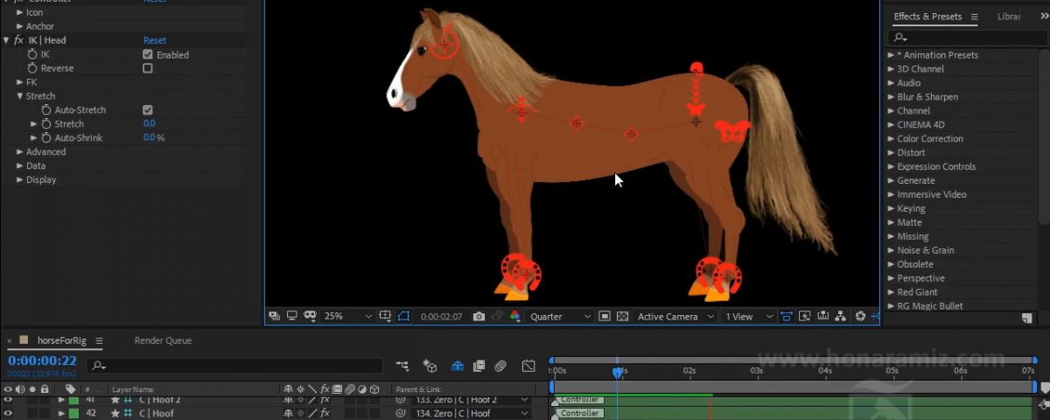Click the current timecode 0:00:00:22
The width and height of the screenshot is (1050, 420).
click(42, 360)
